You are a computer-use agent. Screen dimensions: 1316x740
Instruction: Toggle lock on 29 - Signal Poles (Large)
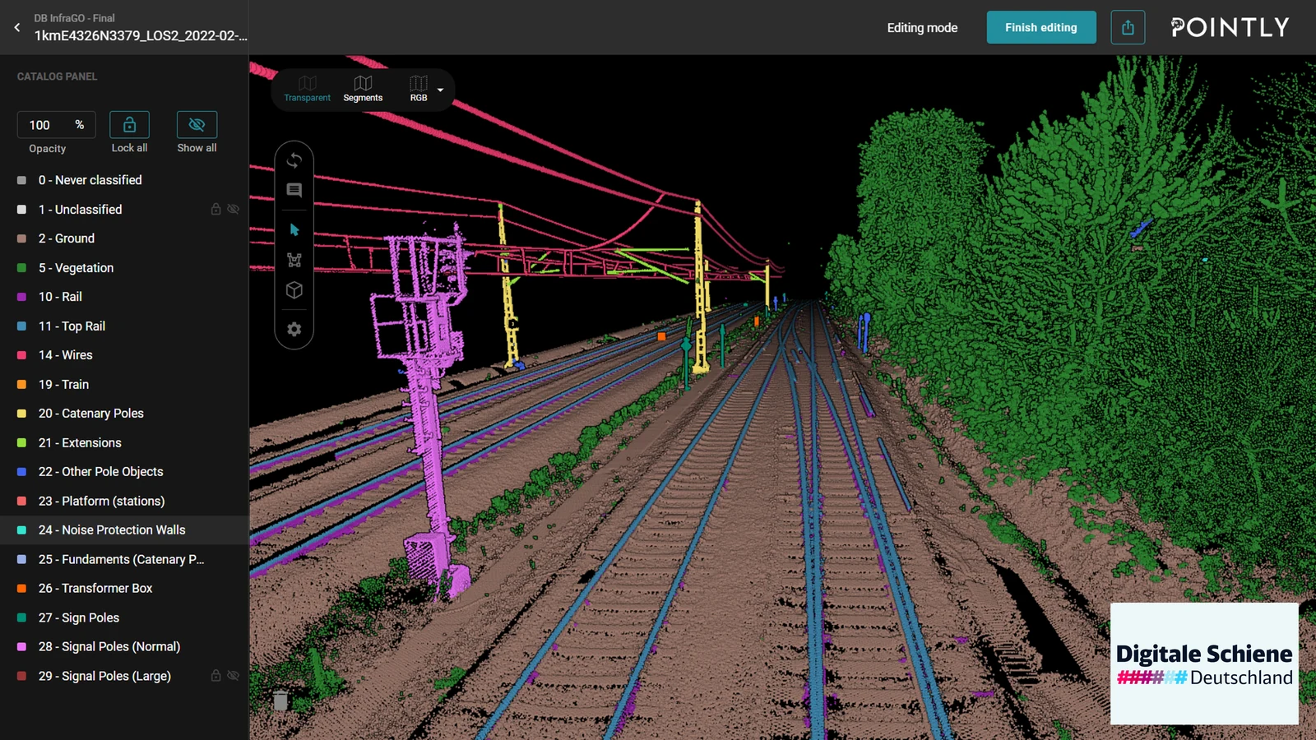coord(215,676)
